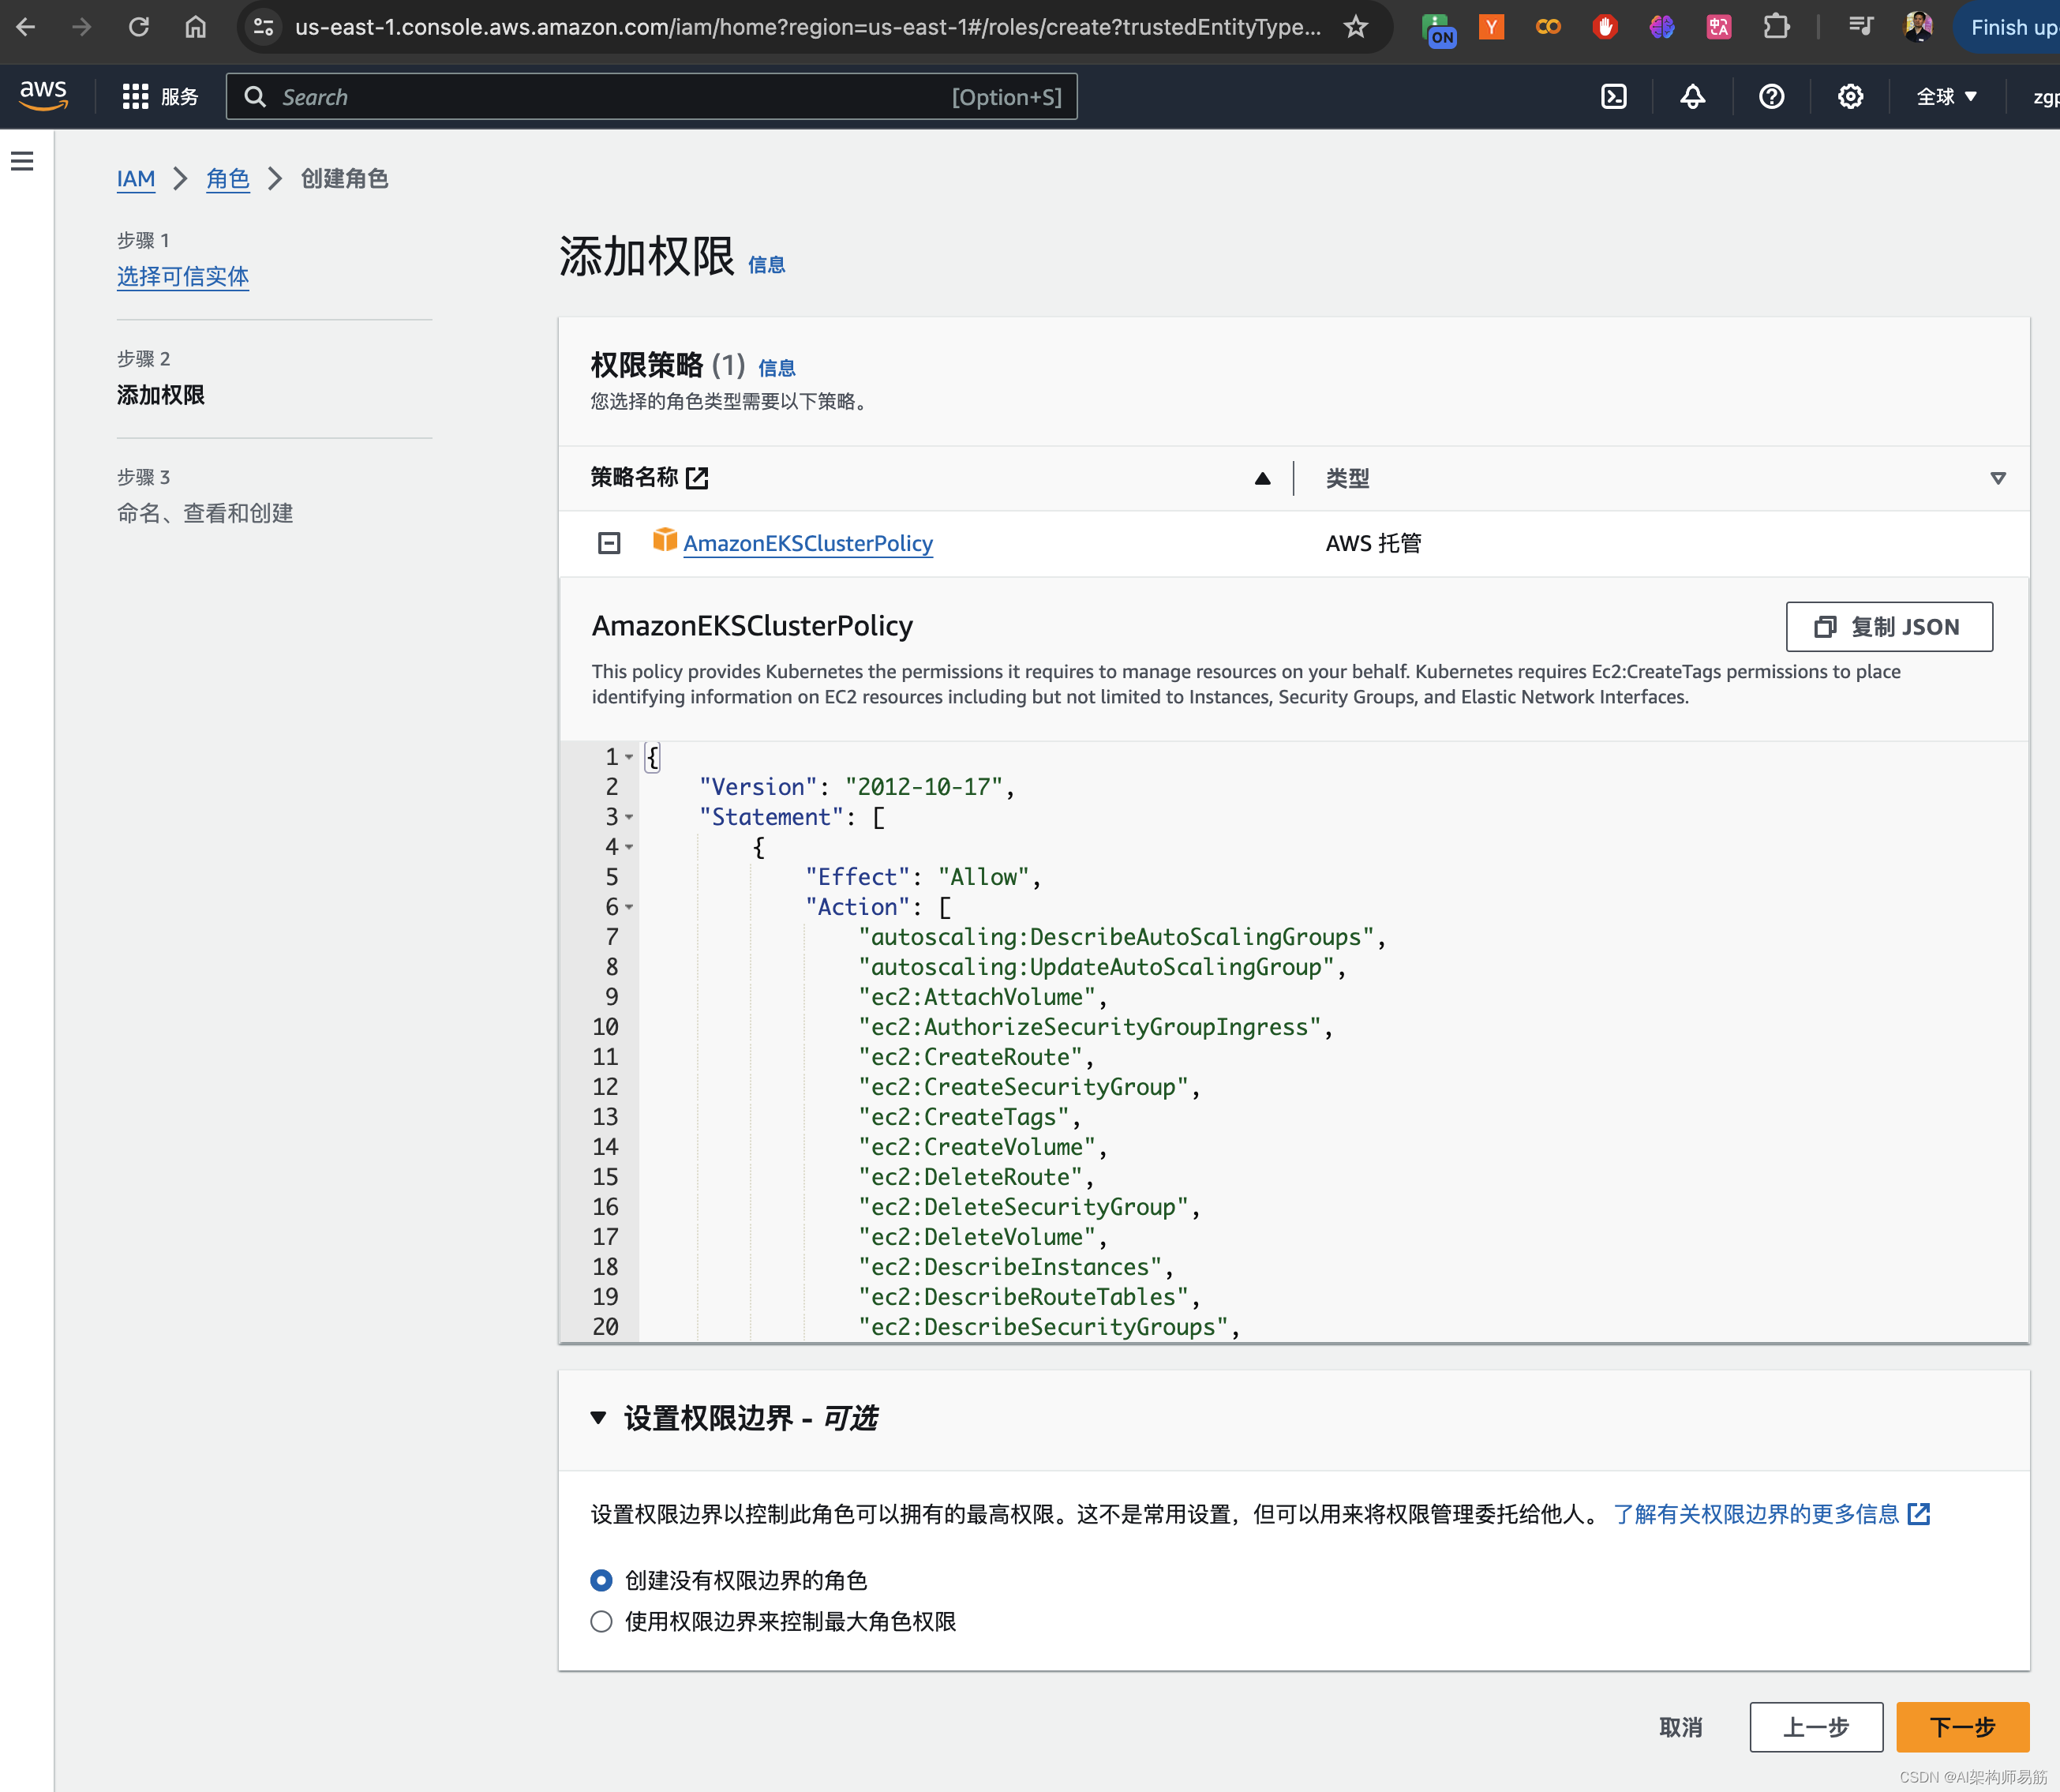Open external link icon next to 策略名称
This screenshot has width=2060, height=1792.
(698, 478)
